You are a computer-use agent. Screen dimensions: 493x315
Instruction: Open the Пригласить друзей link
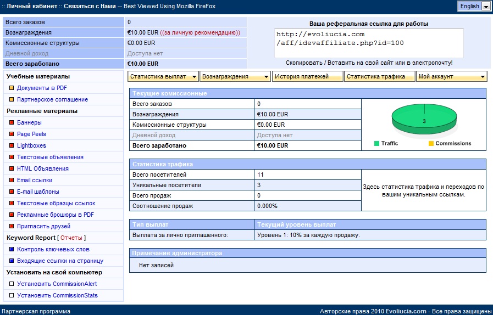[43, 226]
